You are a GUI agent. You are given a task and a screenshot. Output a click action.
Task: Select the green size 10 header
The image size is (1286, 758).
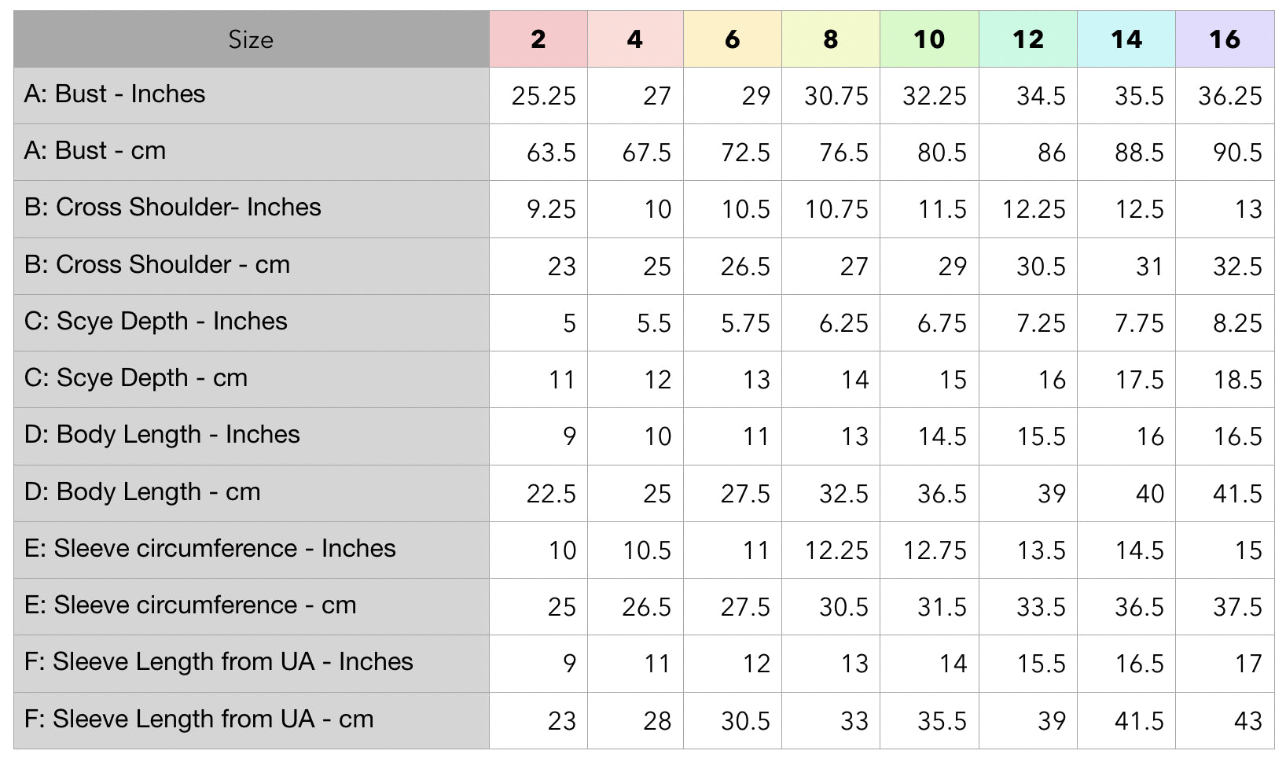[929, 39]
